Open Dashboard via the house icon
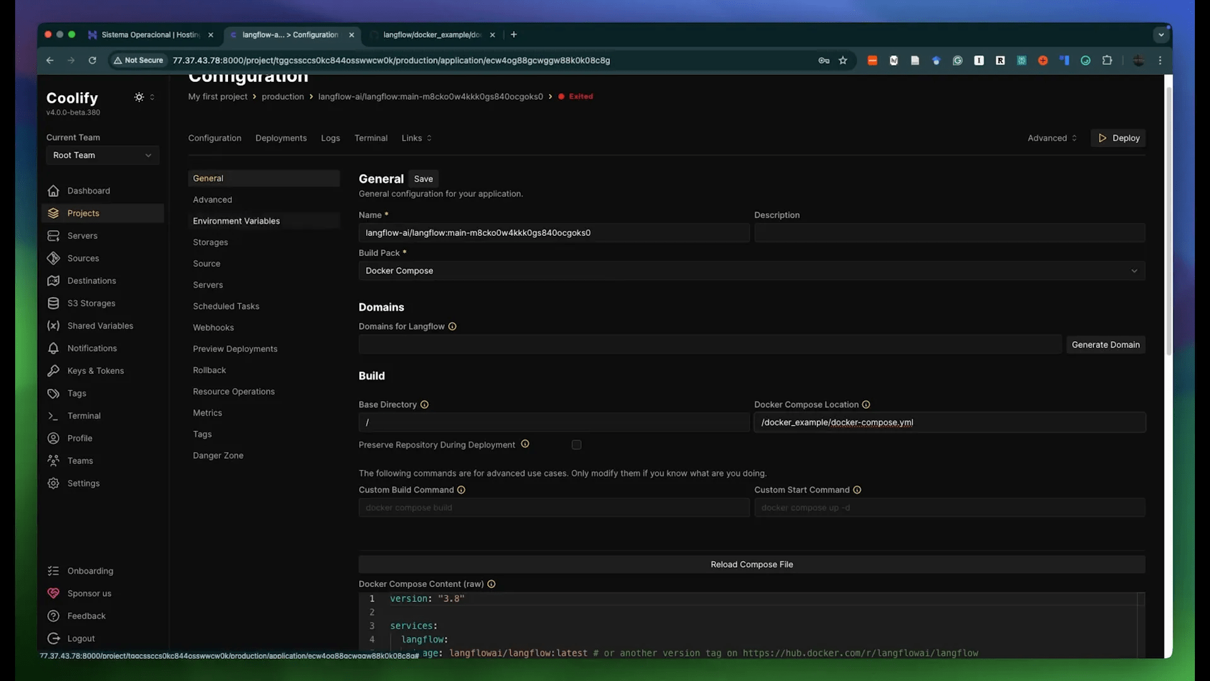This screenshot has width=1210, height=681. (54, 190)
